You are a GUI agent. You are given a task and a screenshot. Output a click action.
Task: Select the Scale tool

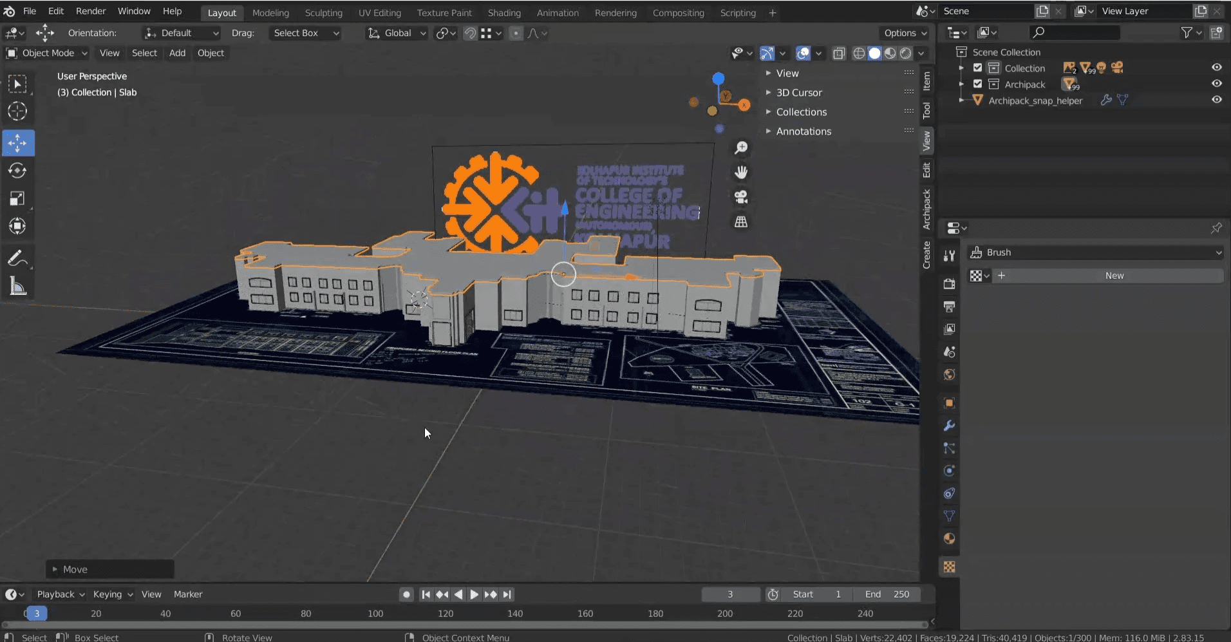point(17,198)
